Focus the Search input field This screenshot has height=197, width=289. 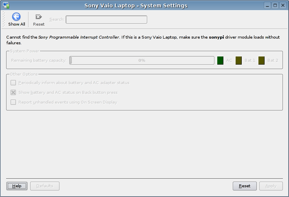coord(106,19)
